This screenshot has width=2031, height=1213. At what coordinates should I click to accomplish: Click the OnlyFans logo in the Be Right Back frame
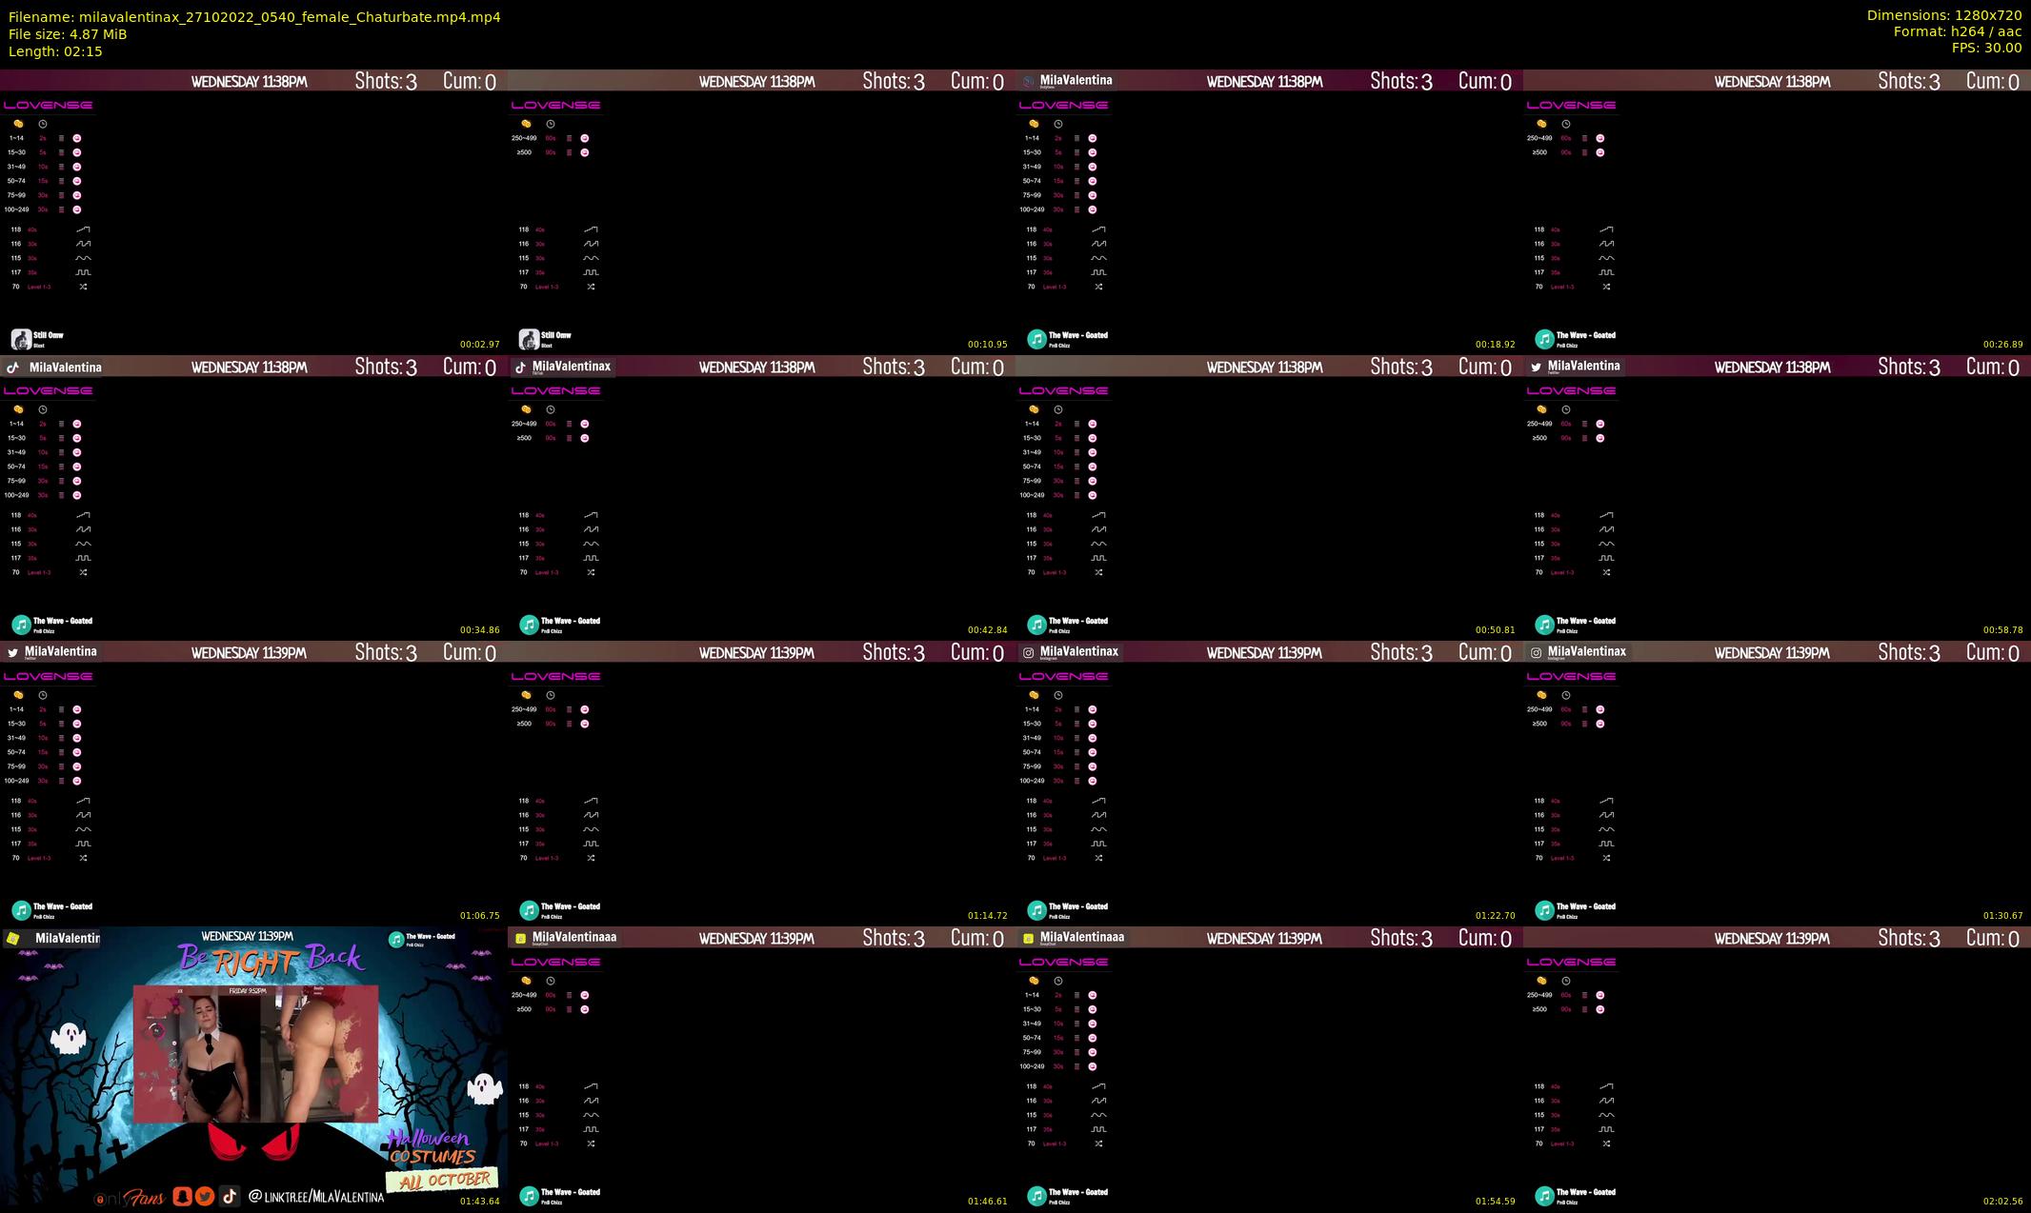129,1198
